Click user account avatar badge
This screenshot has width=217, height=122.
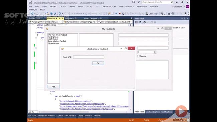point(187,6)
